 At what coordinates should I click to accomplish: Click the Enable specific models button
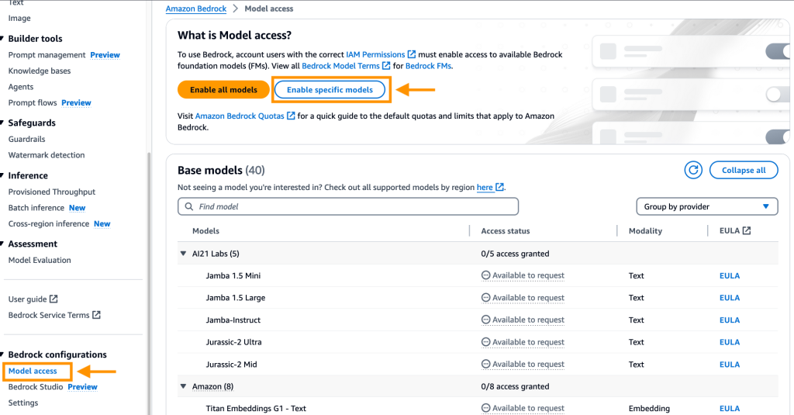330,90
